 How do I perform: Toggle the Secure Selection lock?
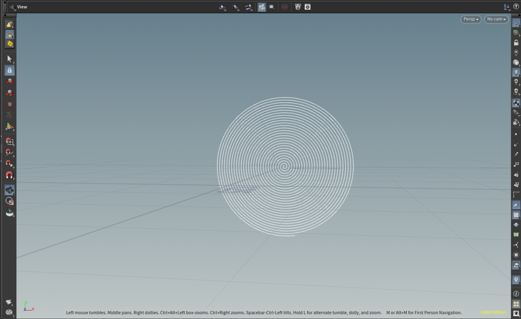(x=10, y=70)
